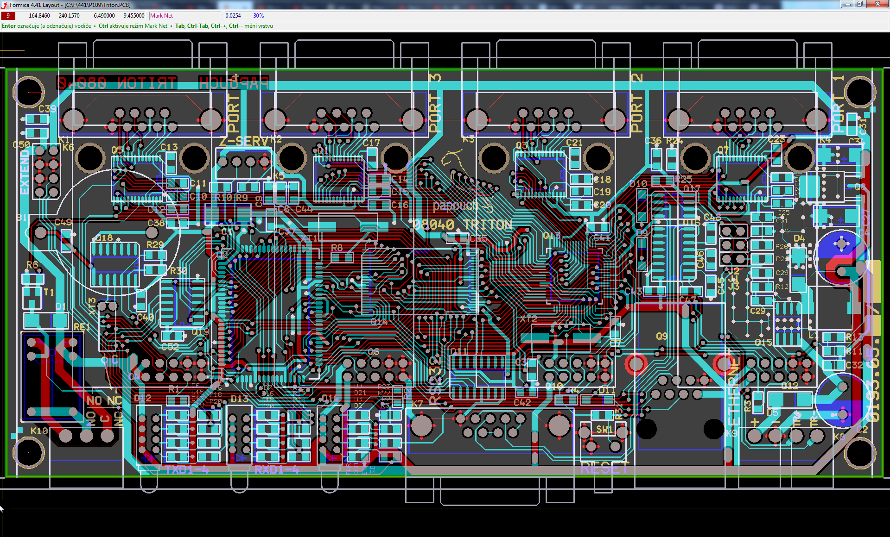Click the C52 capacitor label

(x=170, y=347)
